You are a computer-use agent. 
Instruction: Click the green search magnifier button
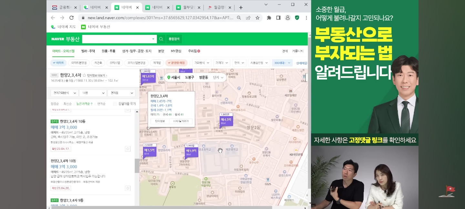coord(161,39)
